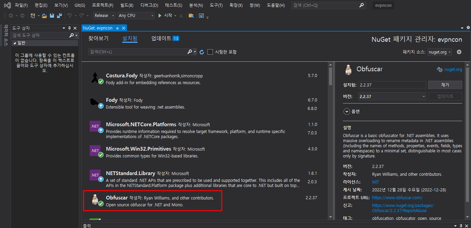Expand the options section chevron

tap(347, 111)
